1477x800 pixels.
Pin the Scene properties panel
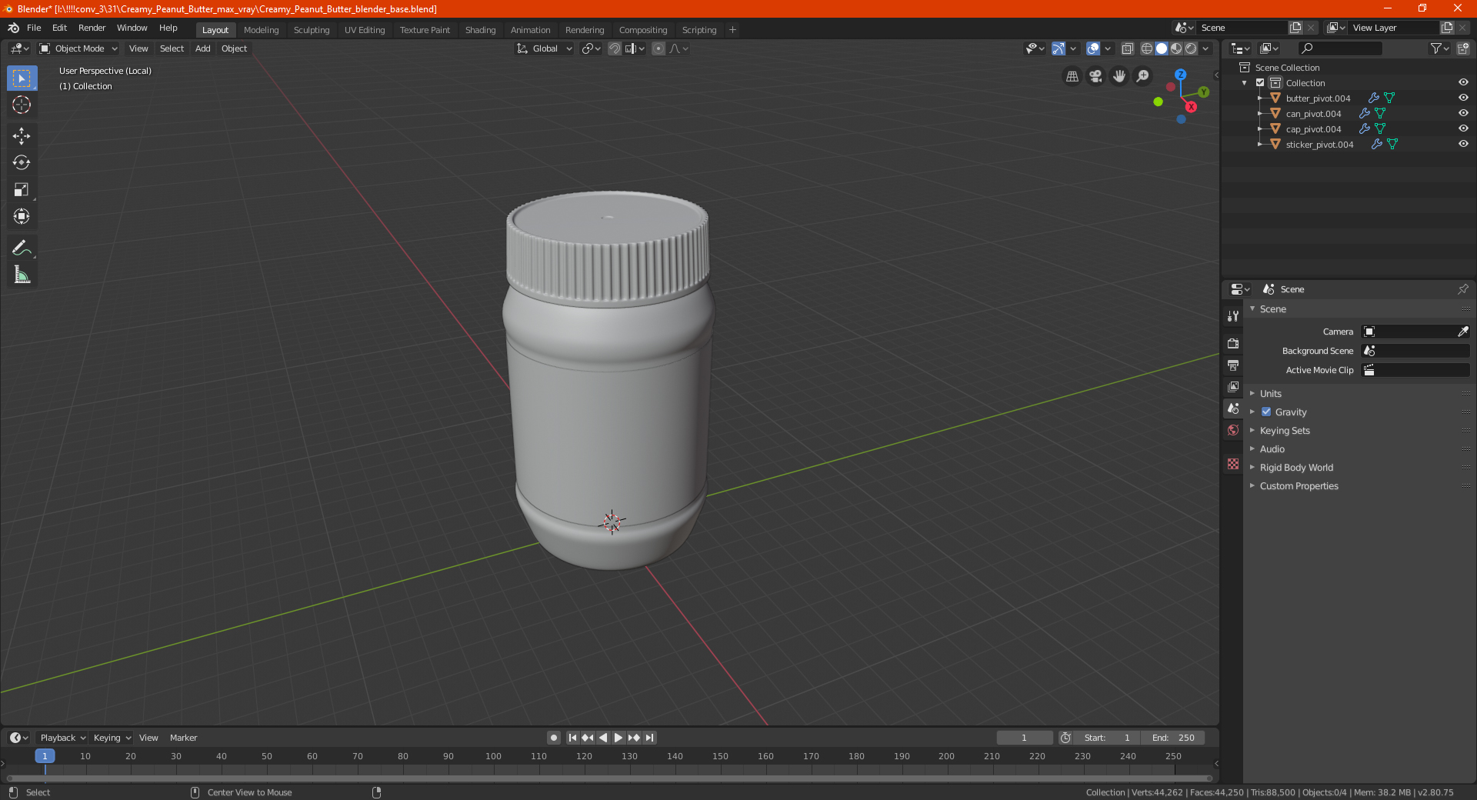1462,289
